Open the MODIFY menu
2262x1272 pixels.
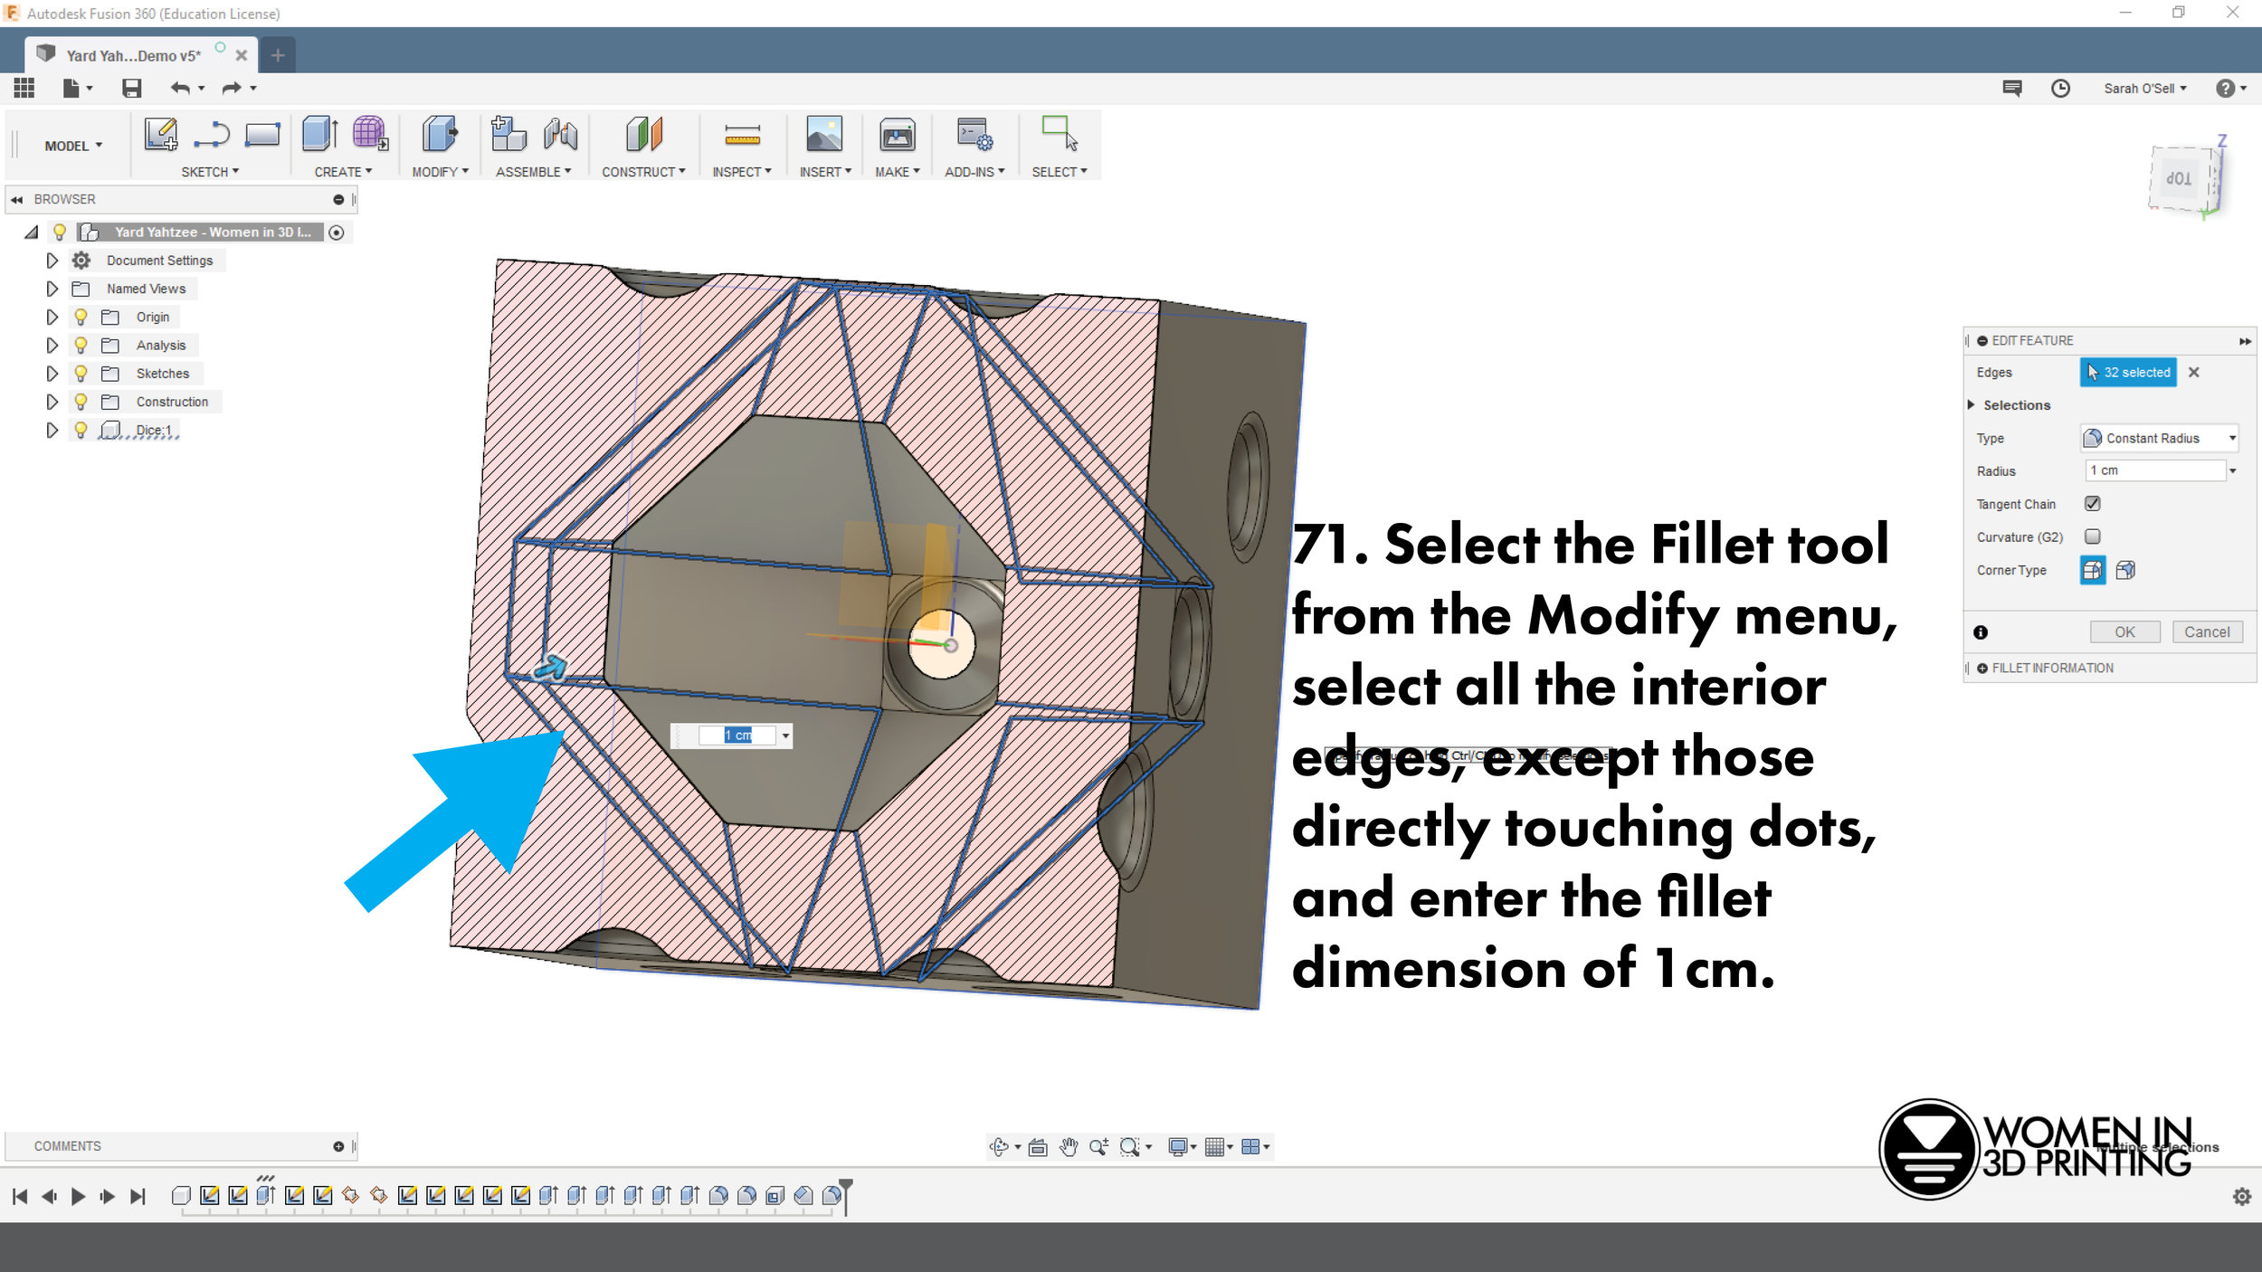(x=440, y=172)
